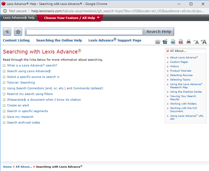Viewport: 209px width, 171px height.
Task: Decrease text size with minus A icon
Action: 196,42
